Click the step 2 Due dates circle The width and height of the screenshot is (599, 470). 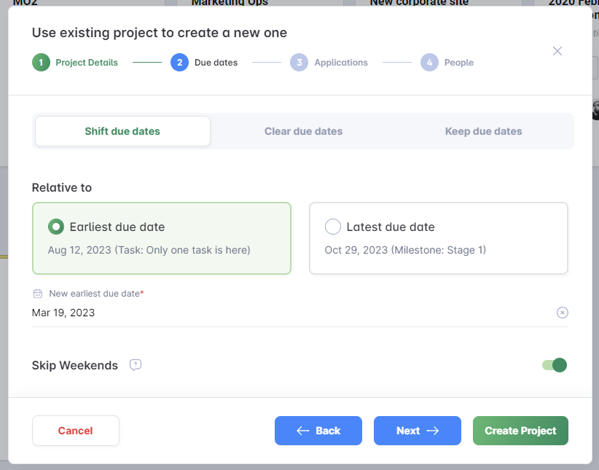[179, 63]
